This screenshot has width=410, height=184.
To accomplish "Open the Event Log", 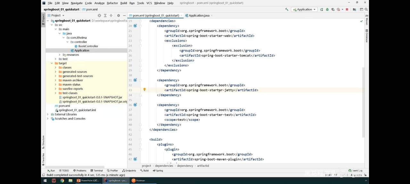I will pos(356,171).
